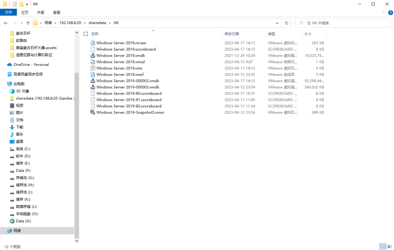This screenshot has width=394, height=250.
Task: Click chevron after 网络 in address bar
Action: coord(55,23)
